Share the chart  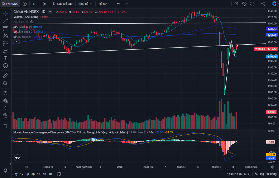click(x=263, y=4)
